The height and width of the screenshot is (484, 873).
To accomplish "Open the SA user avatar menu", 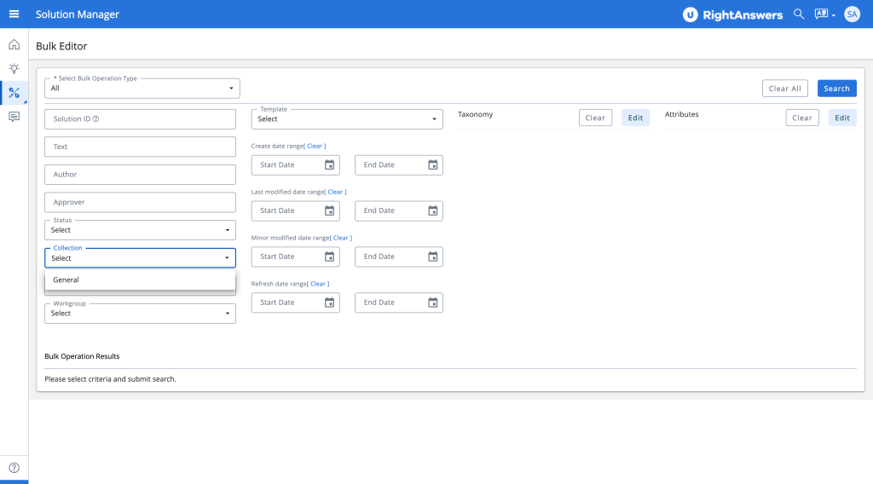I will pyautogui.click(x=852, y=14).
